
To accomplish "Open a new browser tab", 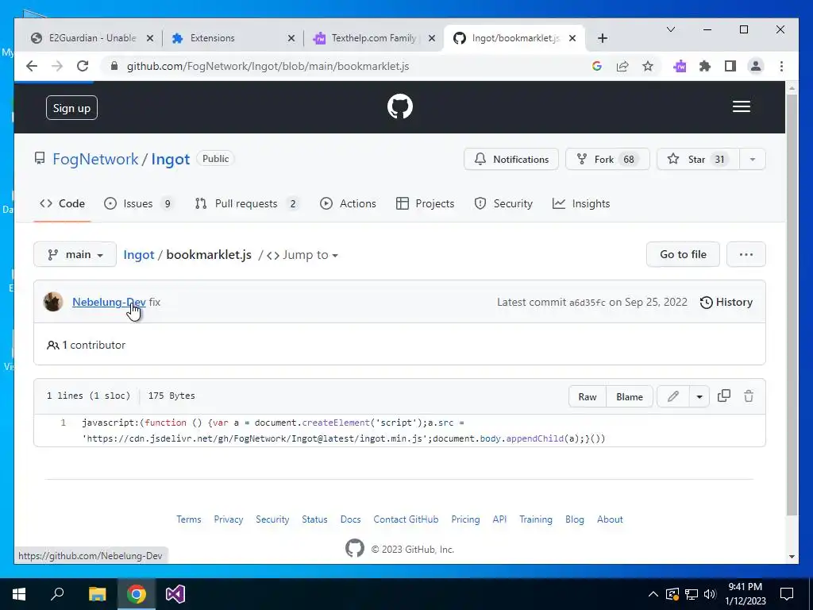I will pyautogui.click(x=602, y=38).
